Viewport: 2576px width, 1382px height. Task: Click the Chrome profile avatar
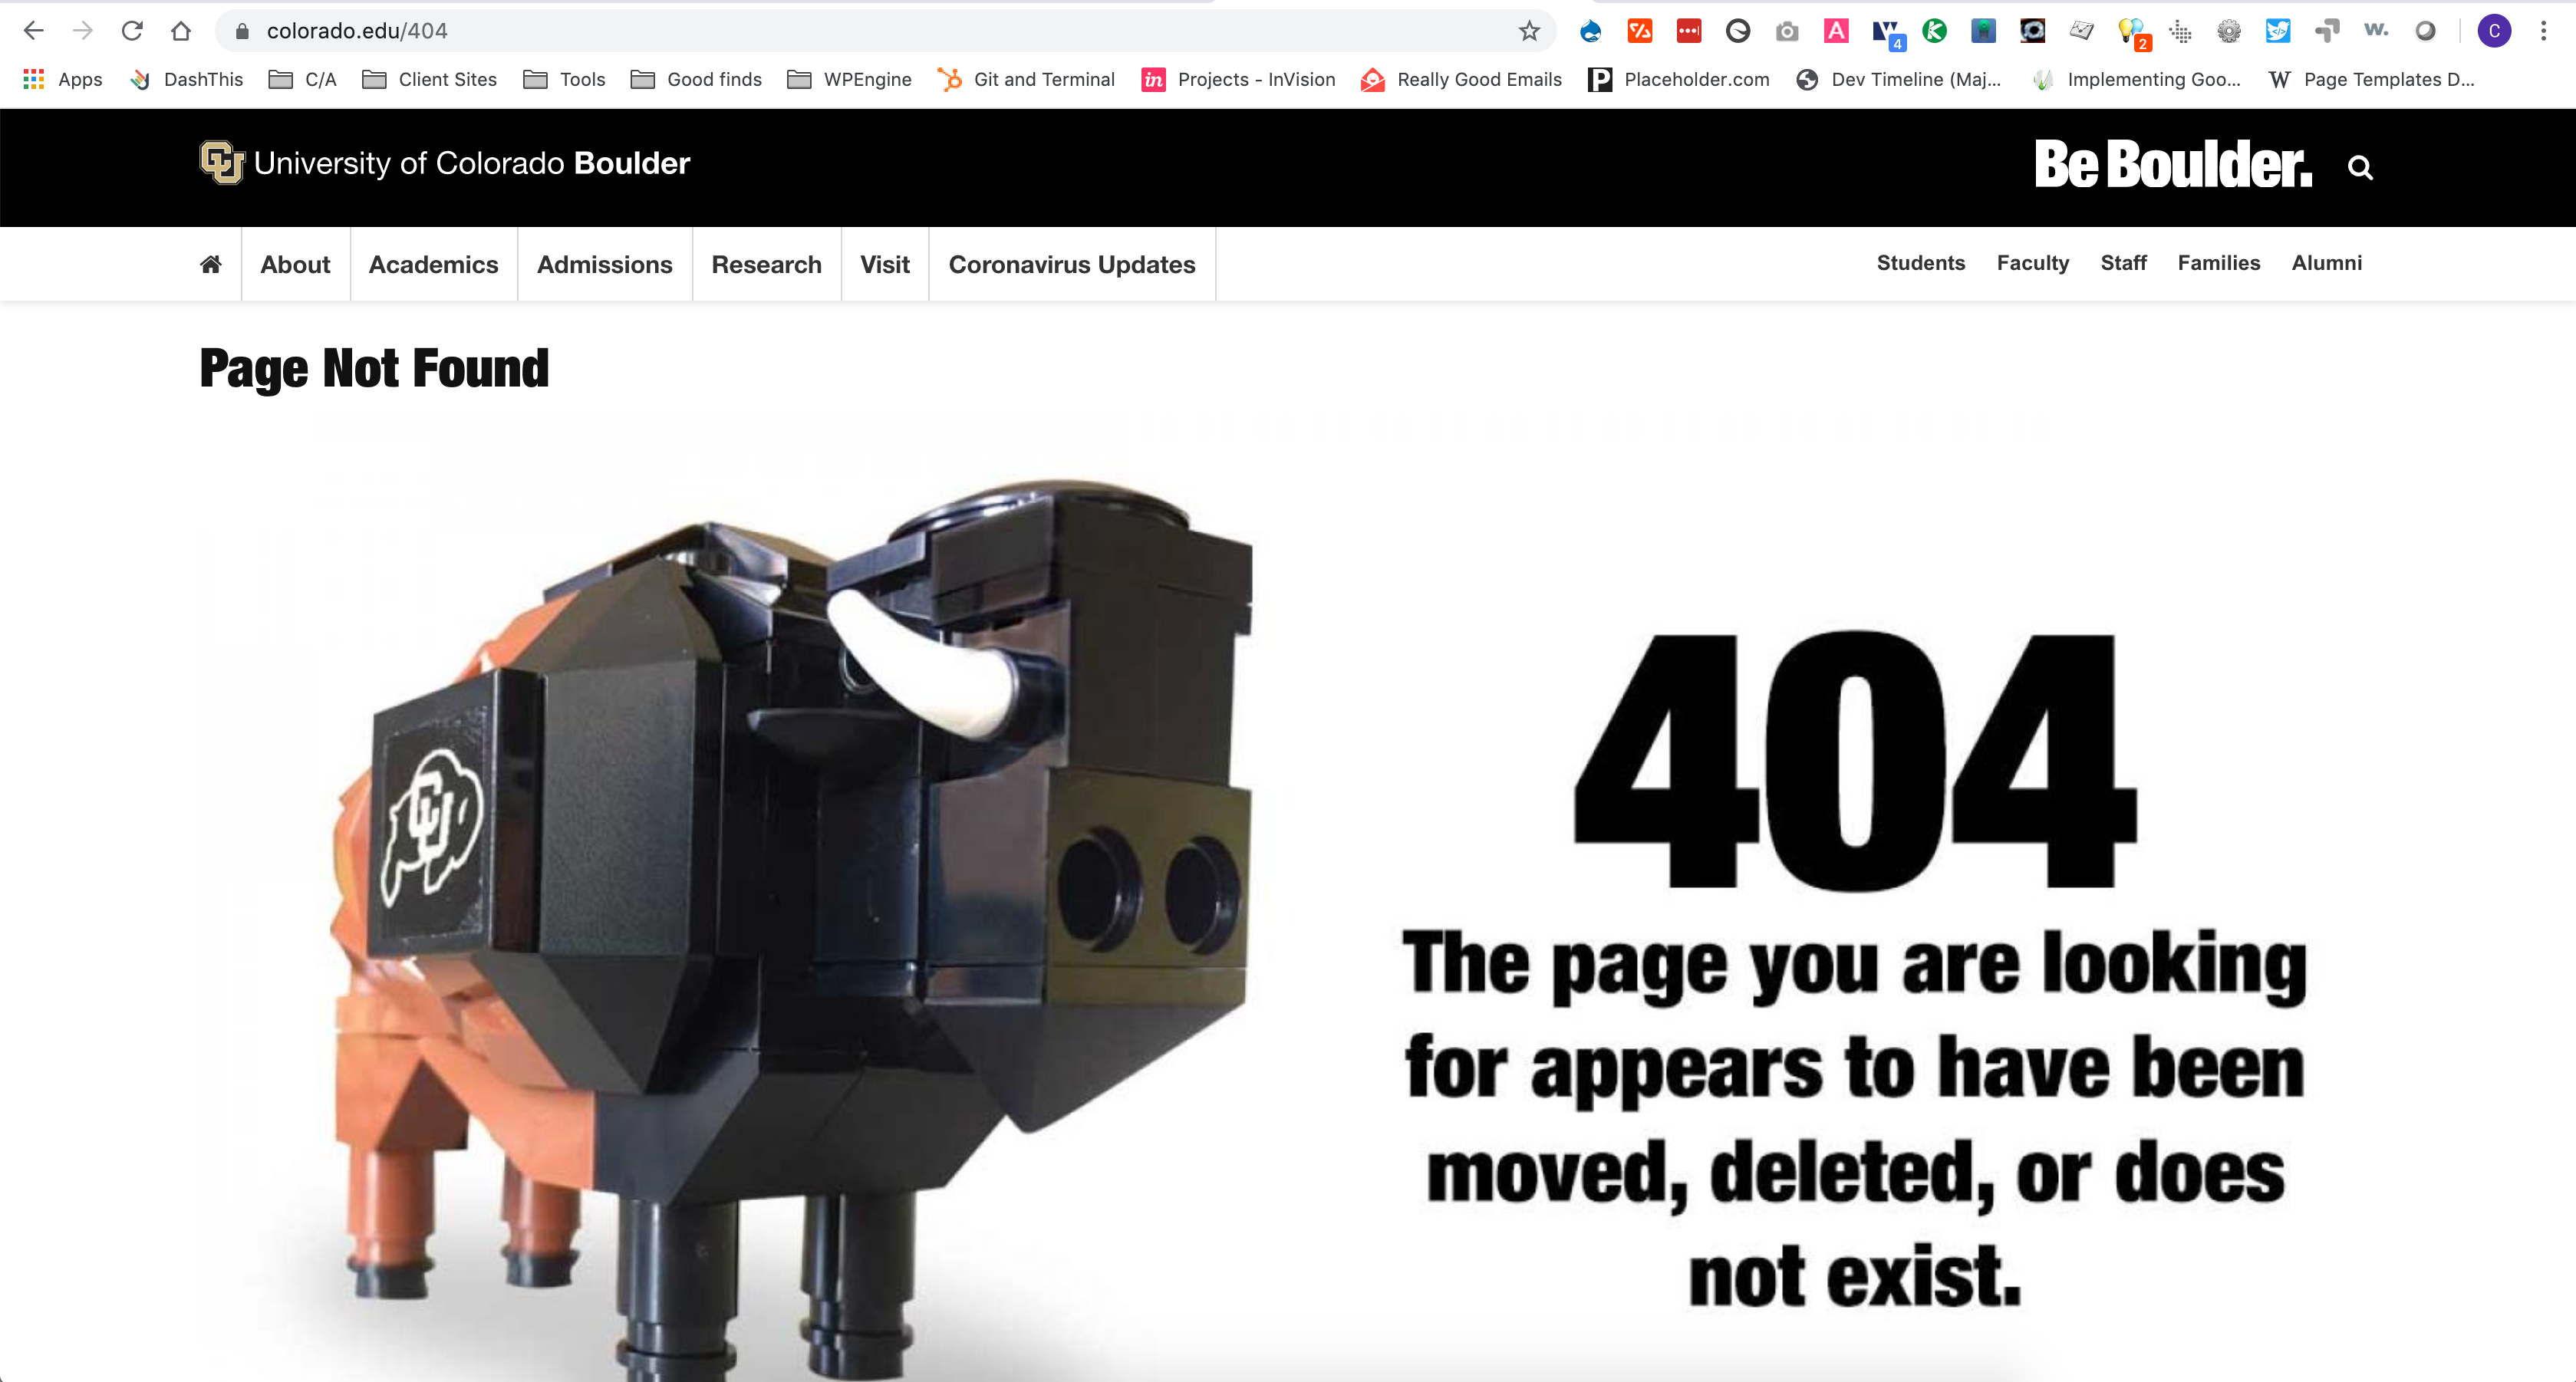pos(2494,31)
